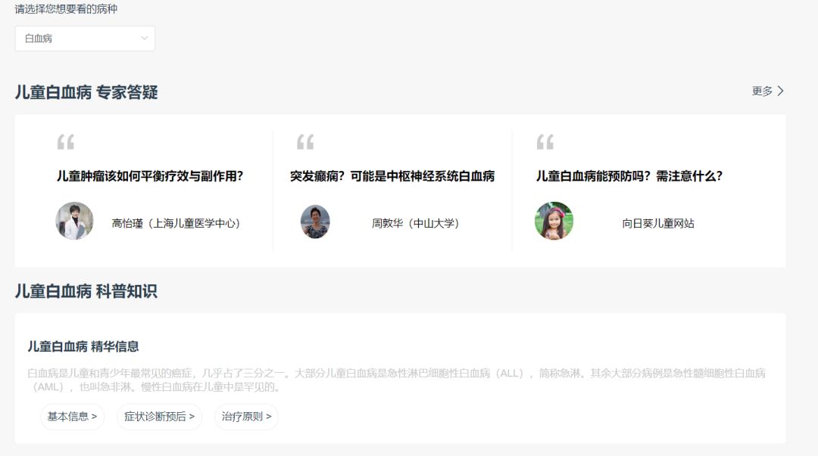The width and height of the screenshot is (818, 456).
Task: Click 高怡瑾's doctor avatar photo
Action: [x=73, y=222]
